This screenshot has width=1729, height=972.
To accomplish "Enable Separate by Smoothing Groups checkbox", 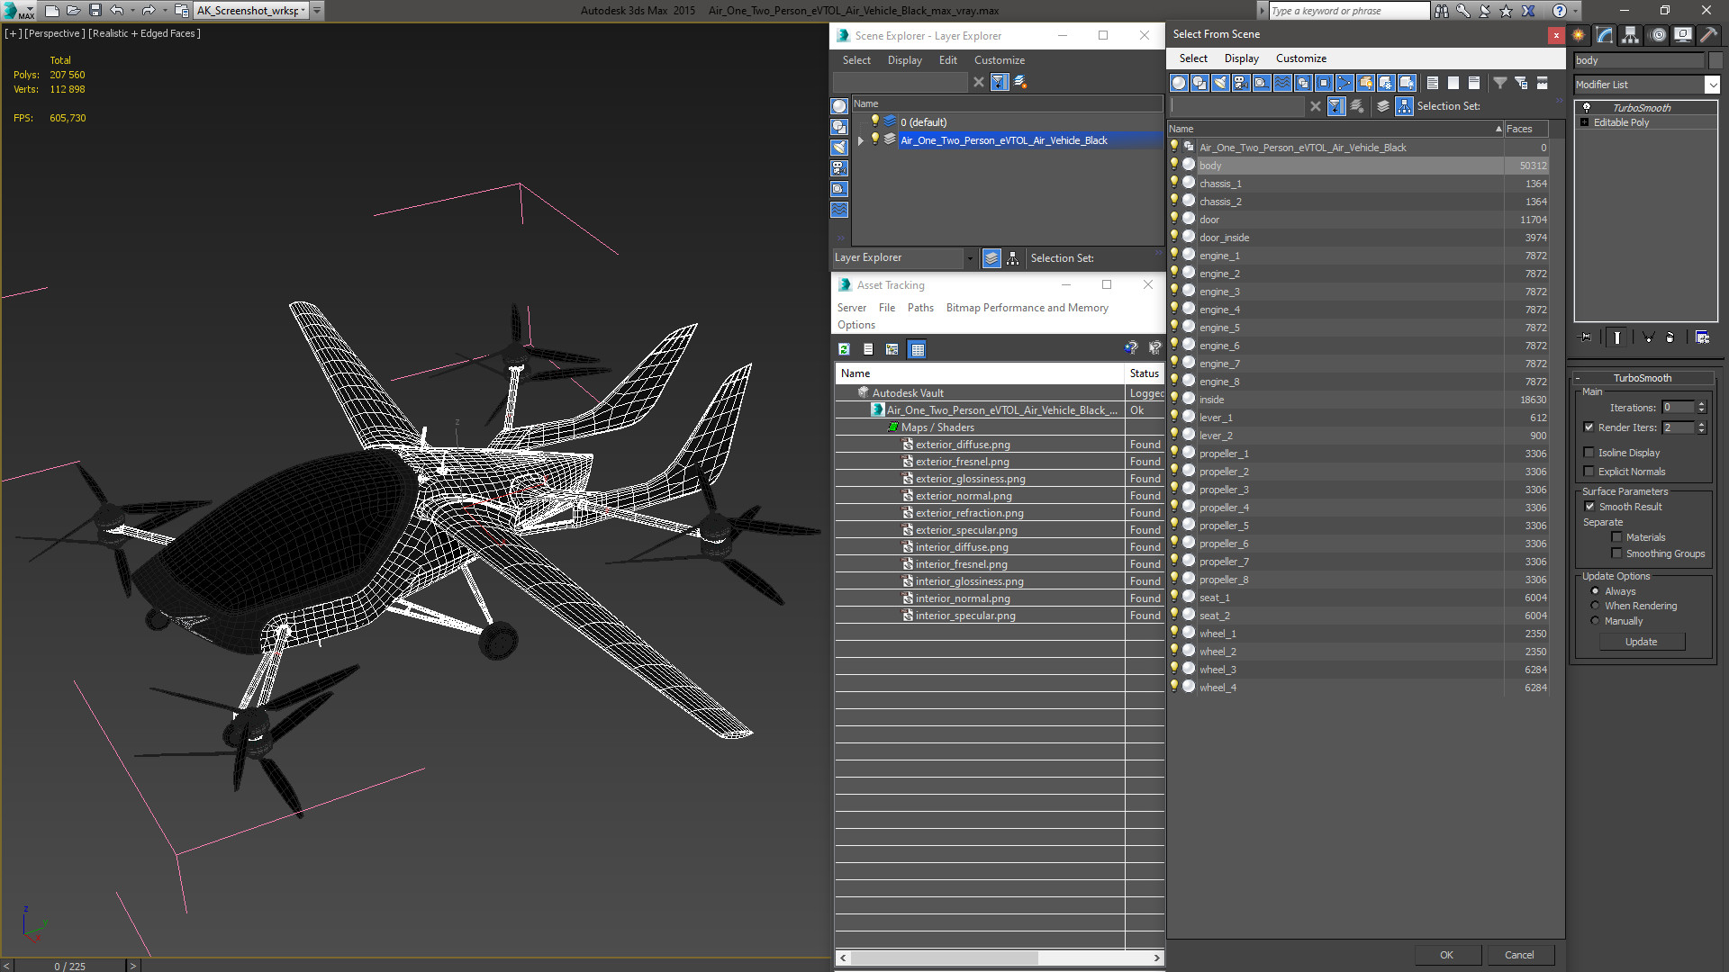I will [x=1616, y=553].
